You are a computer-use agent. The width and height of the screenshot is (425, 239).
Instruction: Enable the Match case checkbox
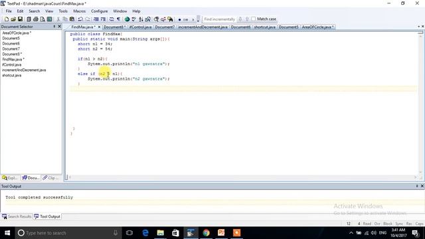coord(254,19)
